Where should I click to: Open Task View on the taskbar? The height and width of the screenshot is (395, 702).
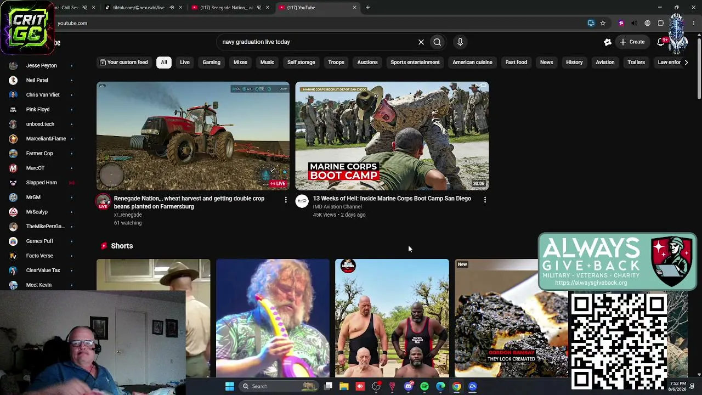click(x=328, y=386)
